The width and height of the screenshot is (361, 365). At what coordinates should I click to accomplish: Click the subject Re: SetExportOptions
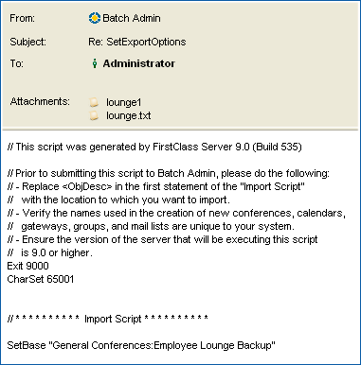pos(137,42)
